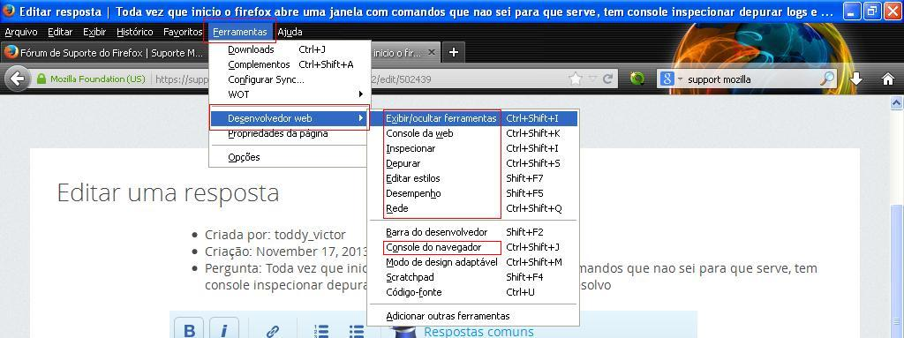Click the Bold formatting button in editor
Image resolution: width=904 pixels, height=338 pixels.
click(189, 330)
